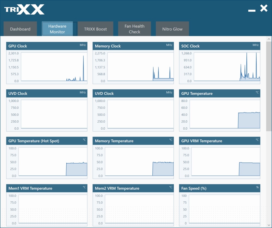Click the 1,137.5 axis value
This screenshot has width=272, height=228.
point(100,67)
